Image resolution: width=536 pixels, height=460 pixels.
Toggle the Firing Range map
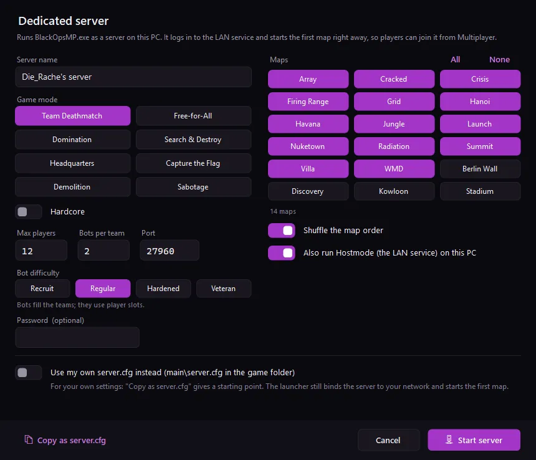tap(308, 102)
